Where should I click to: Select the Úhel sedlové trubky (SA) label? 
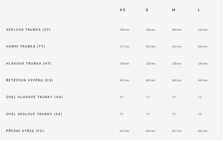pyautogui.click(x=34, y=114)
